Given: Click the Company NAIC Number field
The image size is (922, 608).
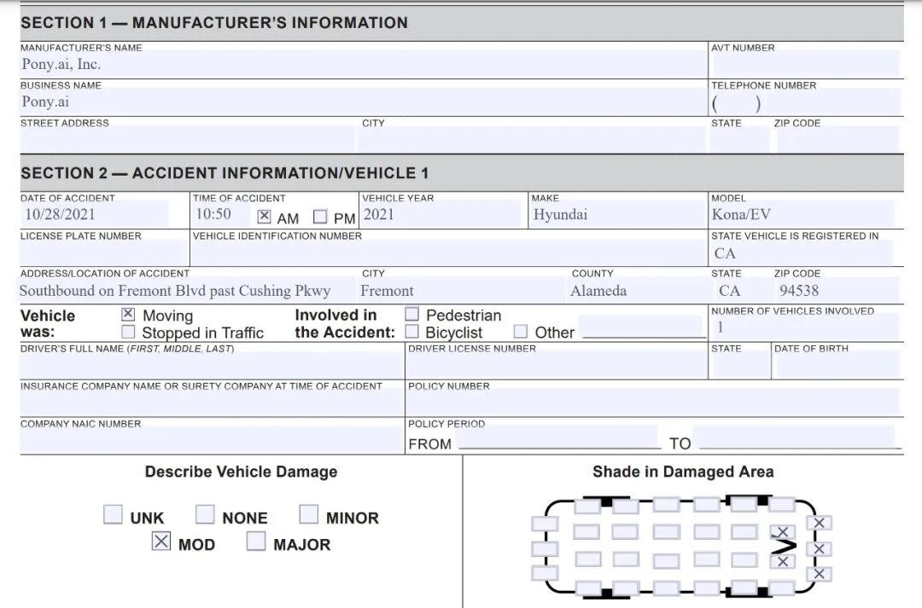Looking at the screenshot, I should point(211,440).
